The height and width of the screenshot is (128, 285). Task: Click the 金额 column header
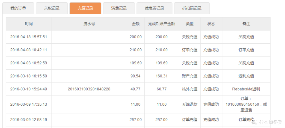coord(136,24)
